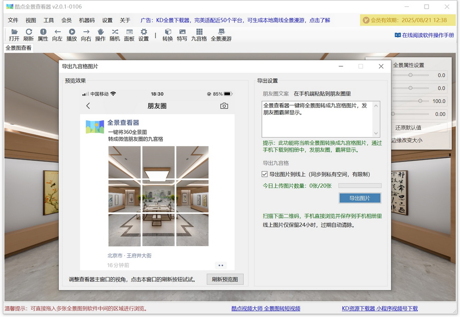
Task: Minimize the 导出九宫格图片 dialog
Action: (341, 66)
